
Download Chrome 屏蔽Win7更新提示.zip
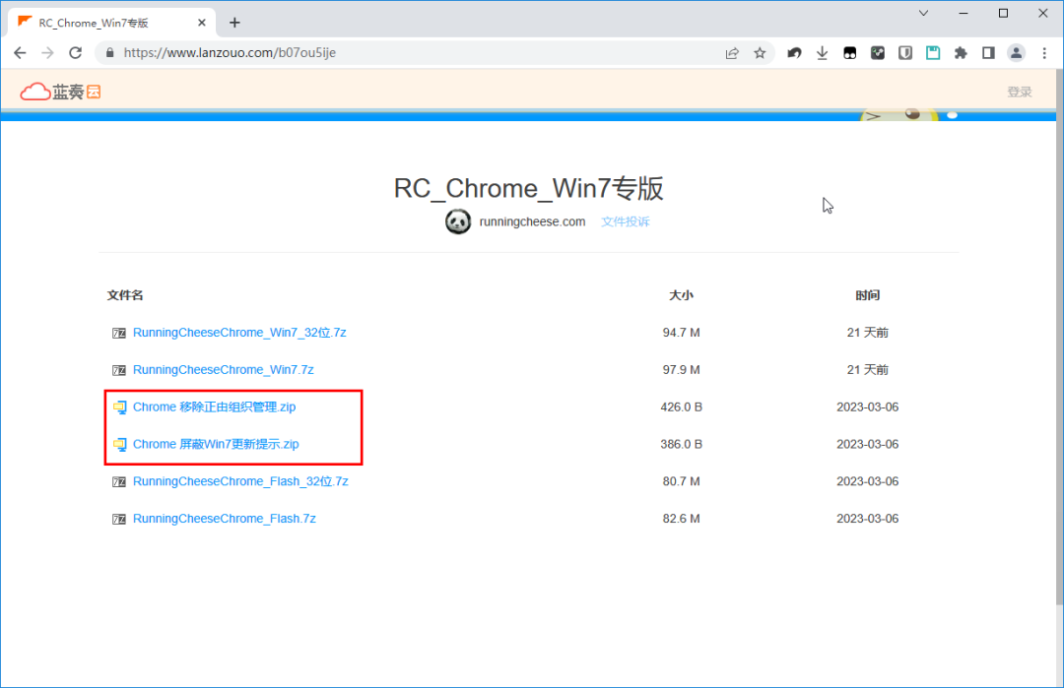(x=216, y=444)
